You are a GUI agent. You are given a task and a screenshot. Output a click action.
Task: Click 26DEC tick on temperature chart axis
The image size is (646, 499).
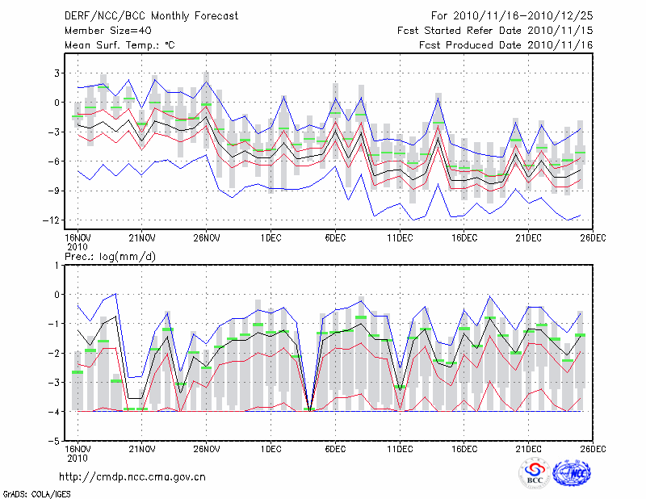(594, 238)
